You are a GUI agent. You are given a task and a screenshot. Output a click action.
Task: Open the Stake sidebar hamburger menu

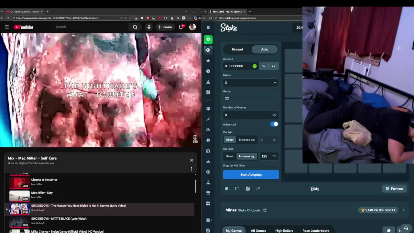[208, 28]
